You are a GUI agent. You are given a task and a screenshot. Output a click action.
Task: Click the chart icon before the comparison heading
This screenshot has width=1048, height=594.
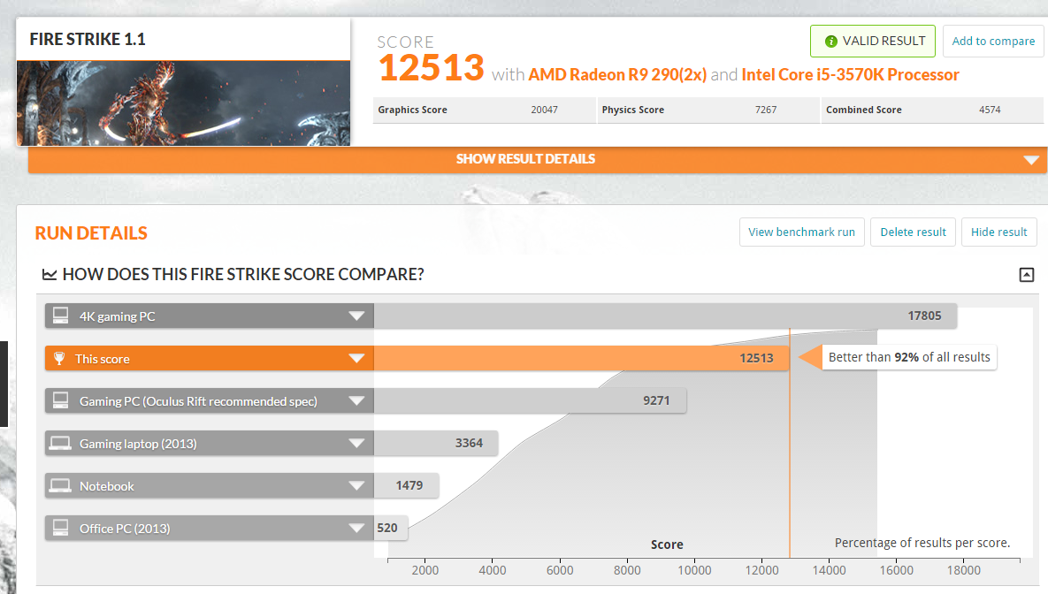coord(50,275)
